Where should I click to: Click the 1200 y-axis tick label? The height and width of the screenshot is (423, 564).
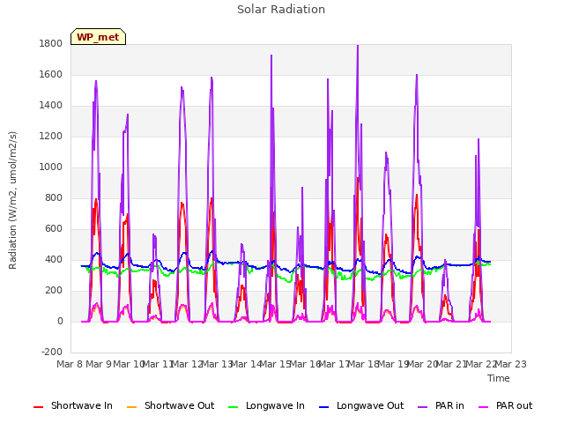pyautogui.click(x=51, y=137)
